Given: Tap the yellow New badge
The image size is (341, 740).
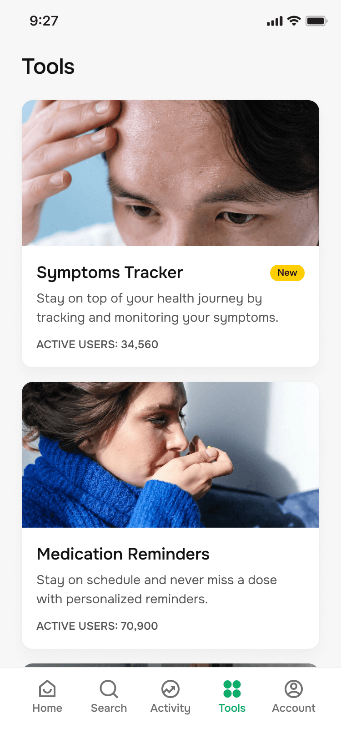Looking at the screenshot, I should 287,272.
